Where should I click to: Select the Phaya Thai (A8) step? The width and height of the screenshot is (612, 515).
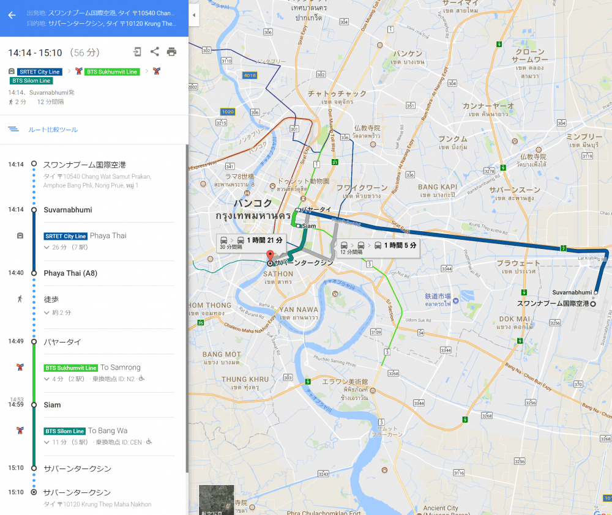pyautogui.click(x=70, y=273)
